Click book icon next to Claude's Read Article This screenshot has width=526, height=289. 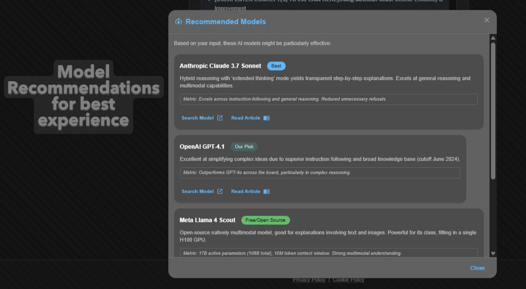[x=266, y=118]
